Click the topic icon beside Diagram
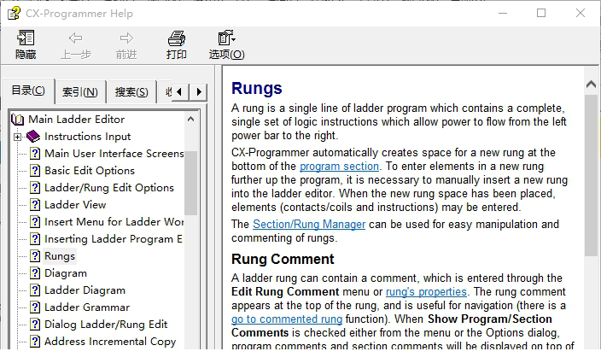The width and height of the screenshot is (601, 363). click(x=35, y=273)
